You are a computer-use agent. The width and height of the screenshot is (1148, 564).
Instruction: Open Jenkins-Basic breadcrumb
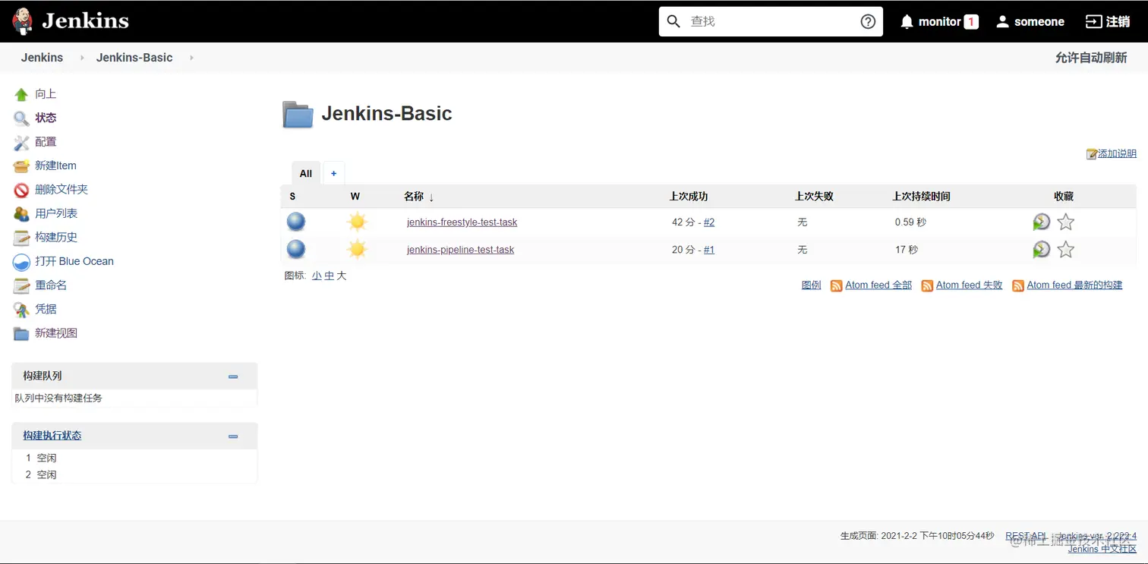tap(134, 58)
